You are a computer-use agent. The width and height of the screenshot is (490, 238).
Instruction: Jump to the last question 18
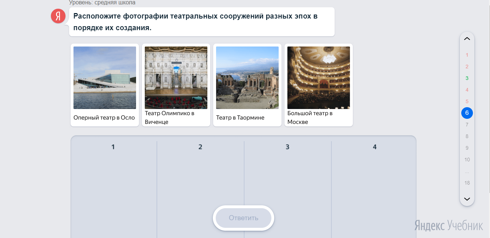(x=467, y=183)
